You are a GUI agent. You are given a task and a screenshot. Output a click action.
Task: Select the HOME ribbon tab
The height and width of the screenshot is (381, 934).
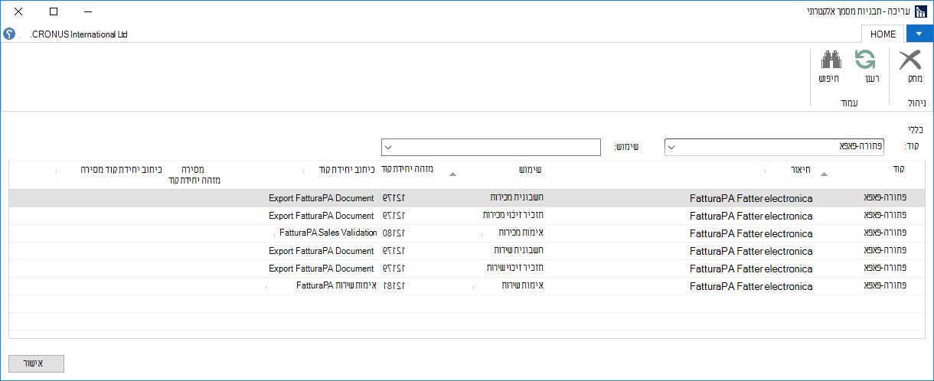coord(883,34)
